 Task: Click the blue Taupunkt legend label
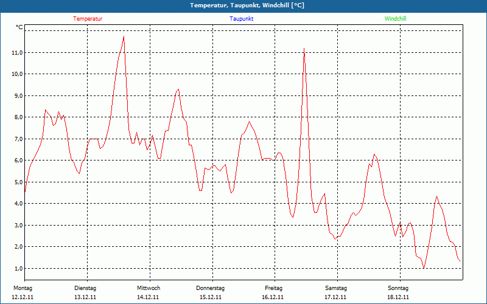pos(242,19)
